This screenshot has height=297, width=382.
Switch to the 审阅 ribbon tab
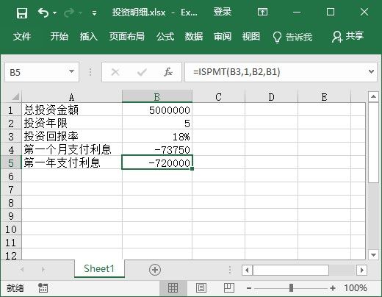(x=223, y=37)
